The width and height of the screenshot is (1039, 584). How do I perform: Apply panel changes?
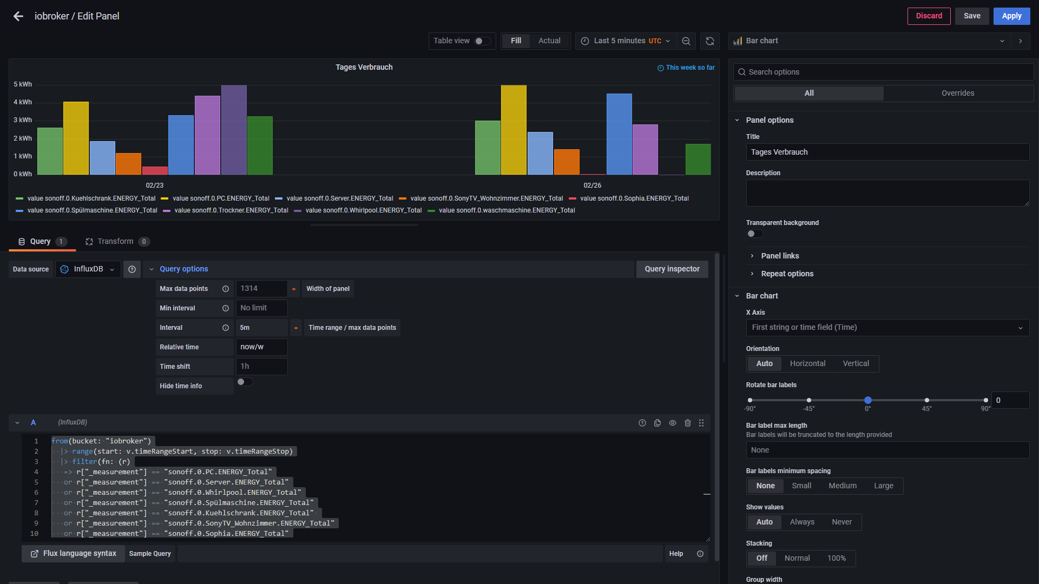pos(1011,16)
